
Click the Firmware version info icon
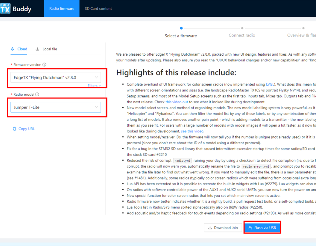click(x=44, y=65)
